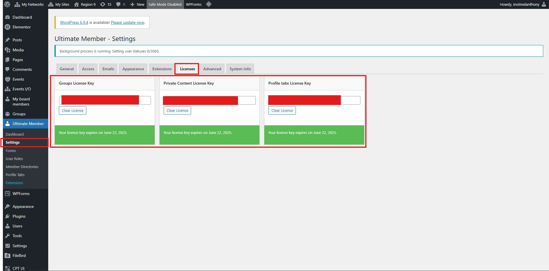Click the Private Content License Key field
The width and height of the screenshot is (549, 271).
(209, 100)
